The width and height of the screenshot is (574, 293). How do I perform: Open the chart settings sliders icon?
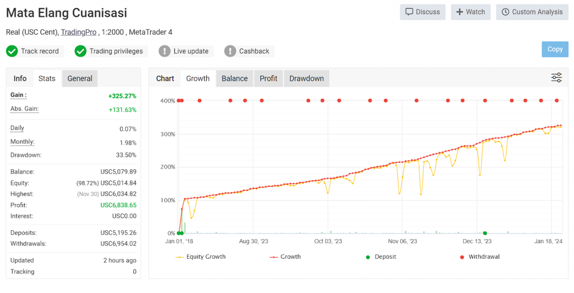click(556, 78)
